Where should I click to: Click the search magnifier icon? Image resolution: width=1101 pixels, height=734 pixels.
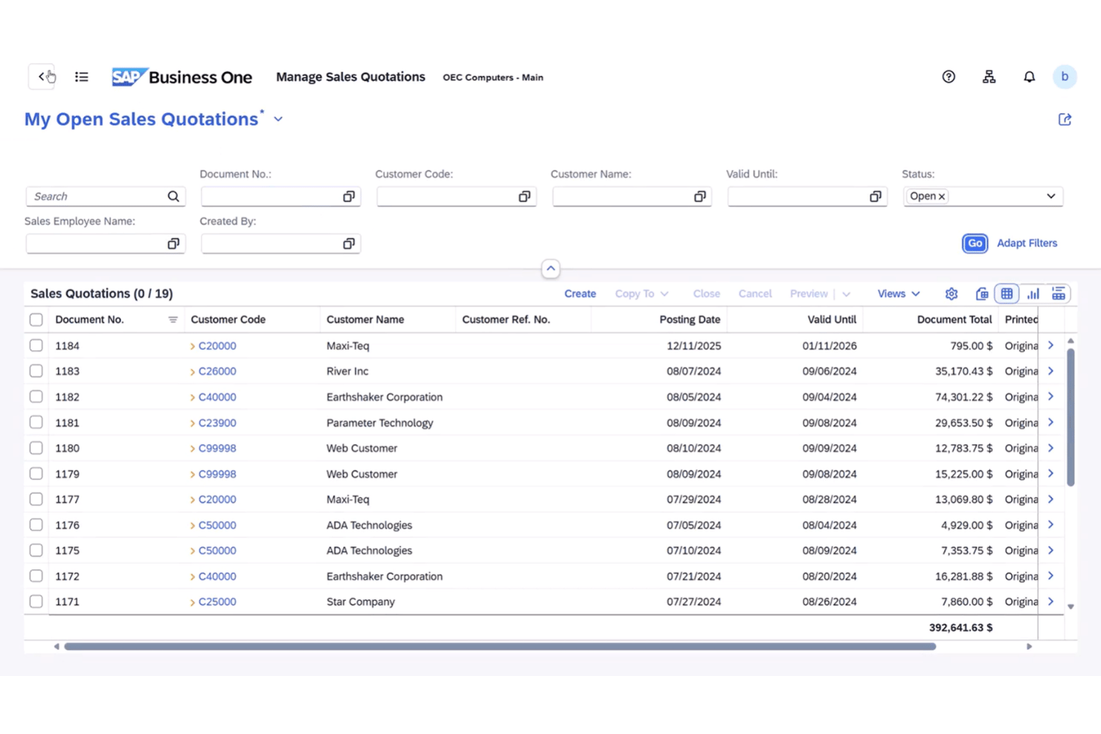pyautogui.click(x=173, y=196)
